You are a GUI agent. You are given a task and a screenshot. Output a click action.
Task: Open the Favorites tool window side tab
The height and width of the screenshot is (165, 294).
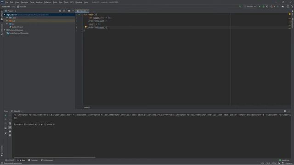click(2, 151)
